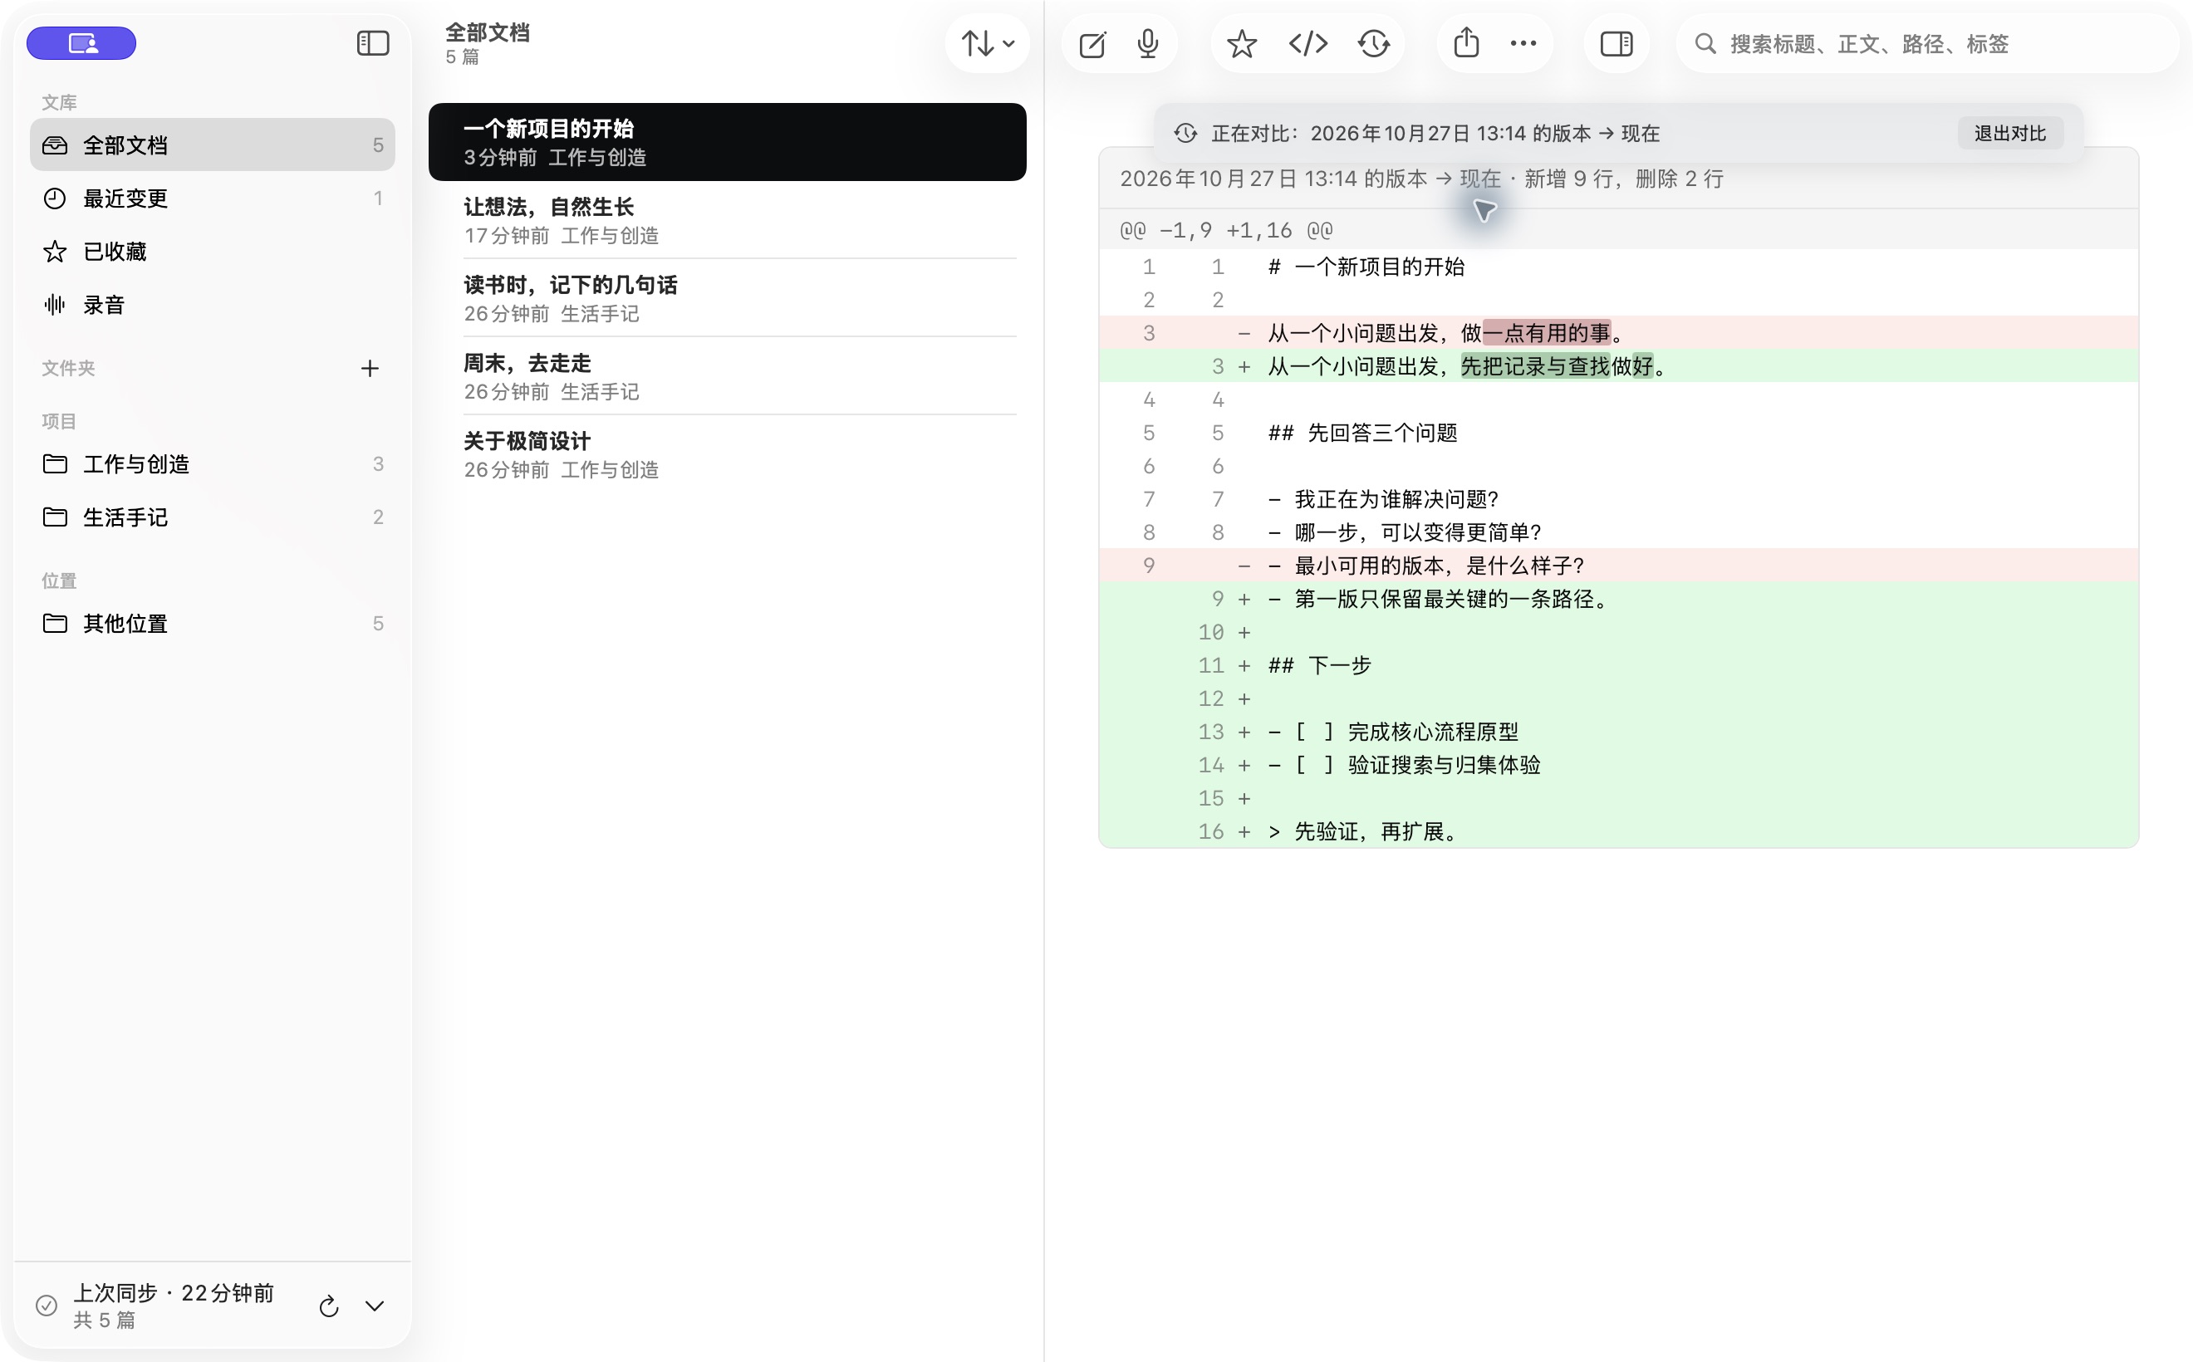Click diff summary 新增 9 行，删除 2 行
Screen dimensions: 2193x1362
pyautogui.click(x=1624, y=179)
